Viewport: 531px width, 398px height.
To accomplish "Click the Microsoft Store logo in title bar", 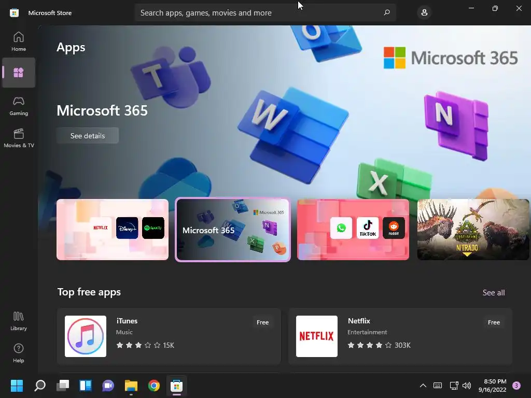I will point(14,13).
